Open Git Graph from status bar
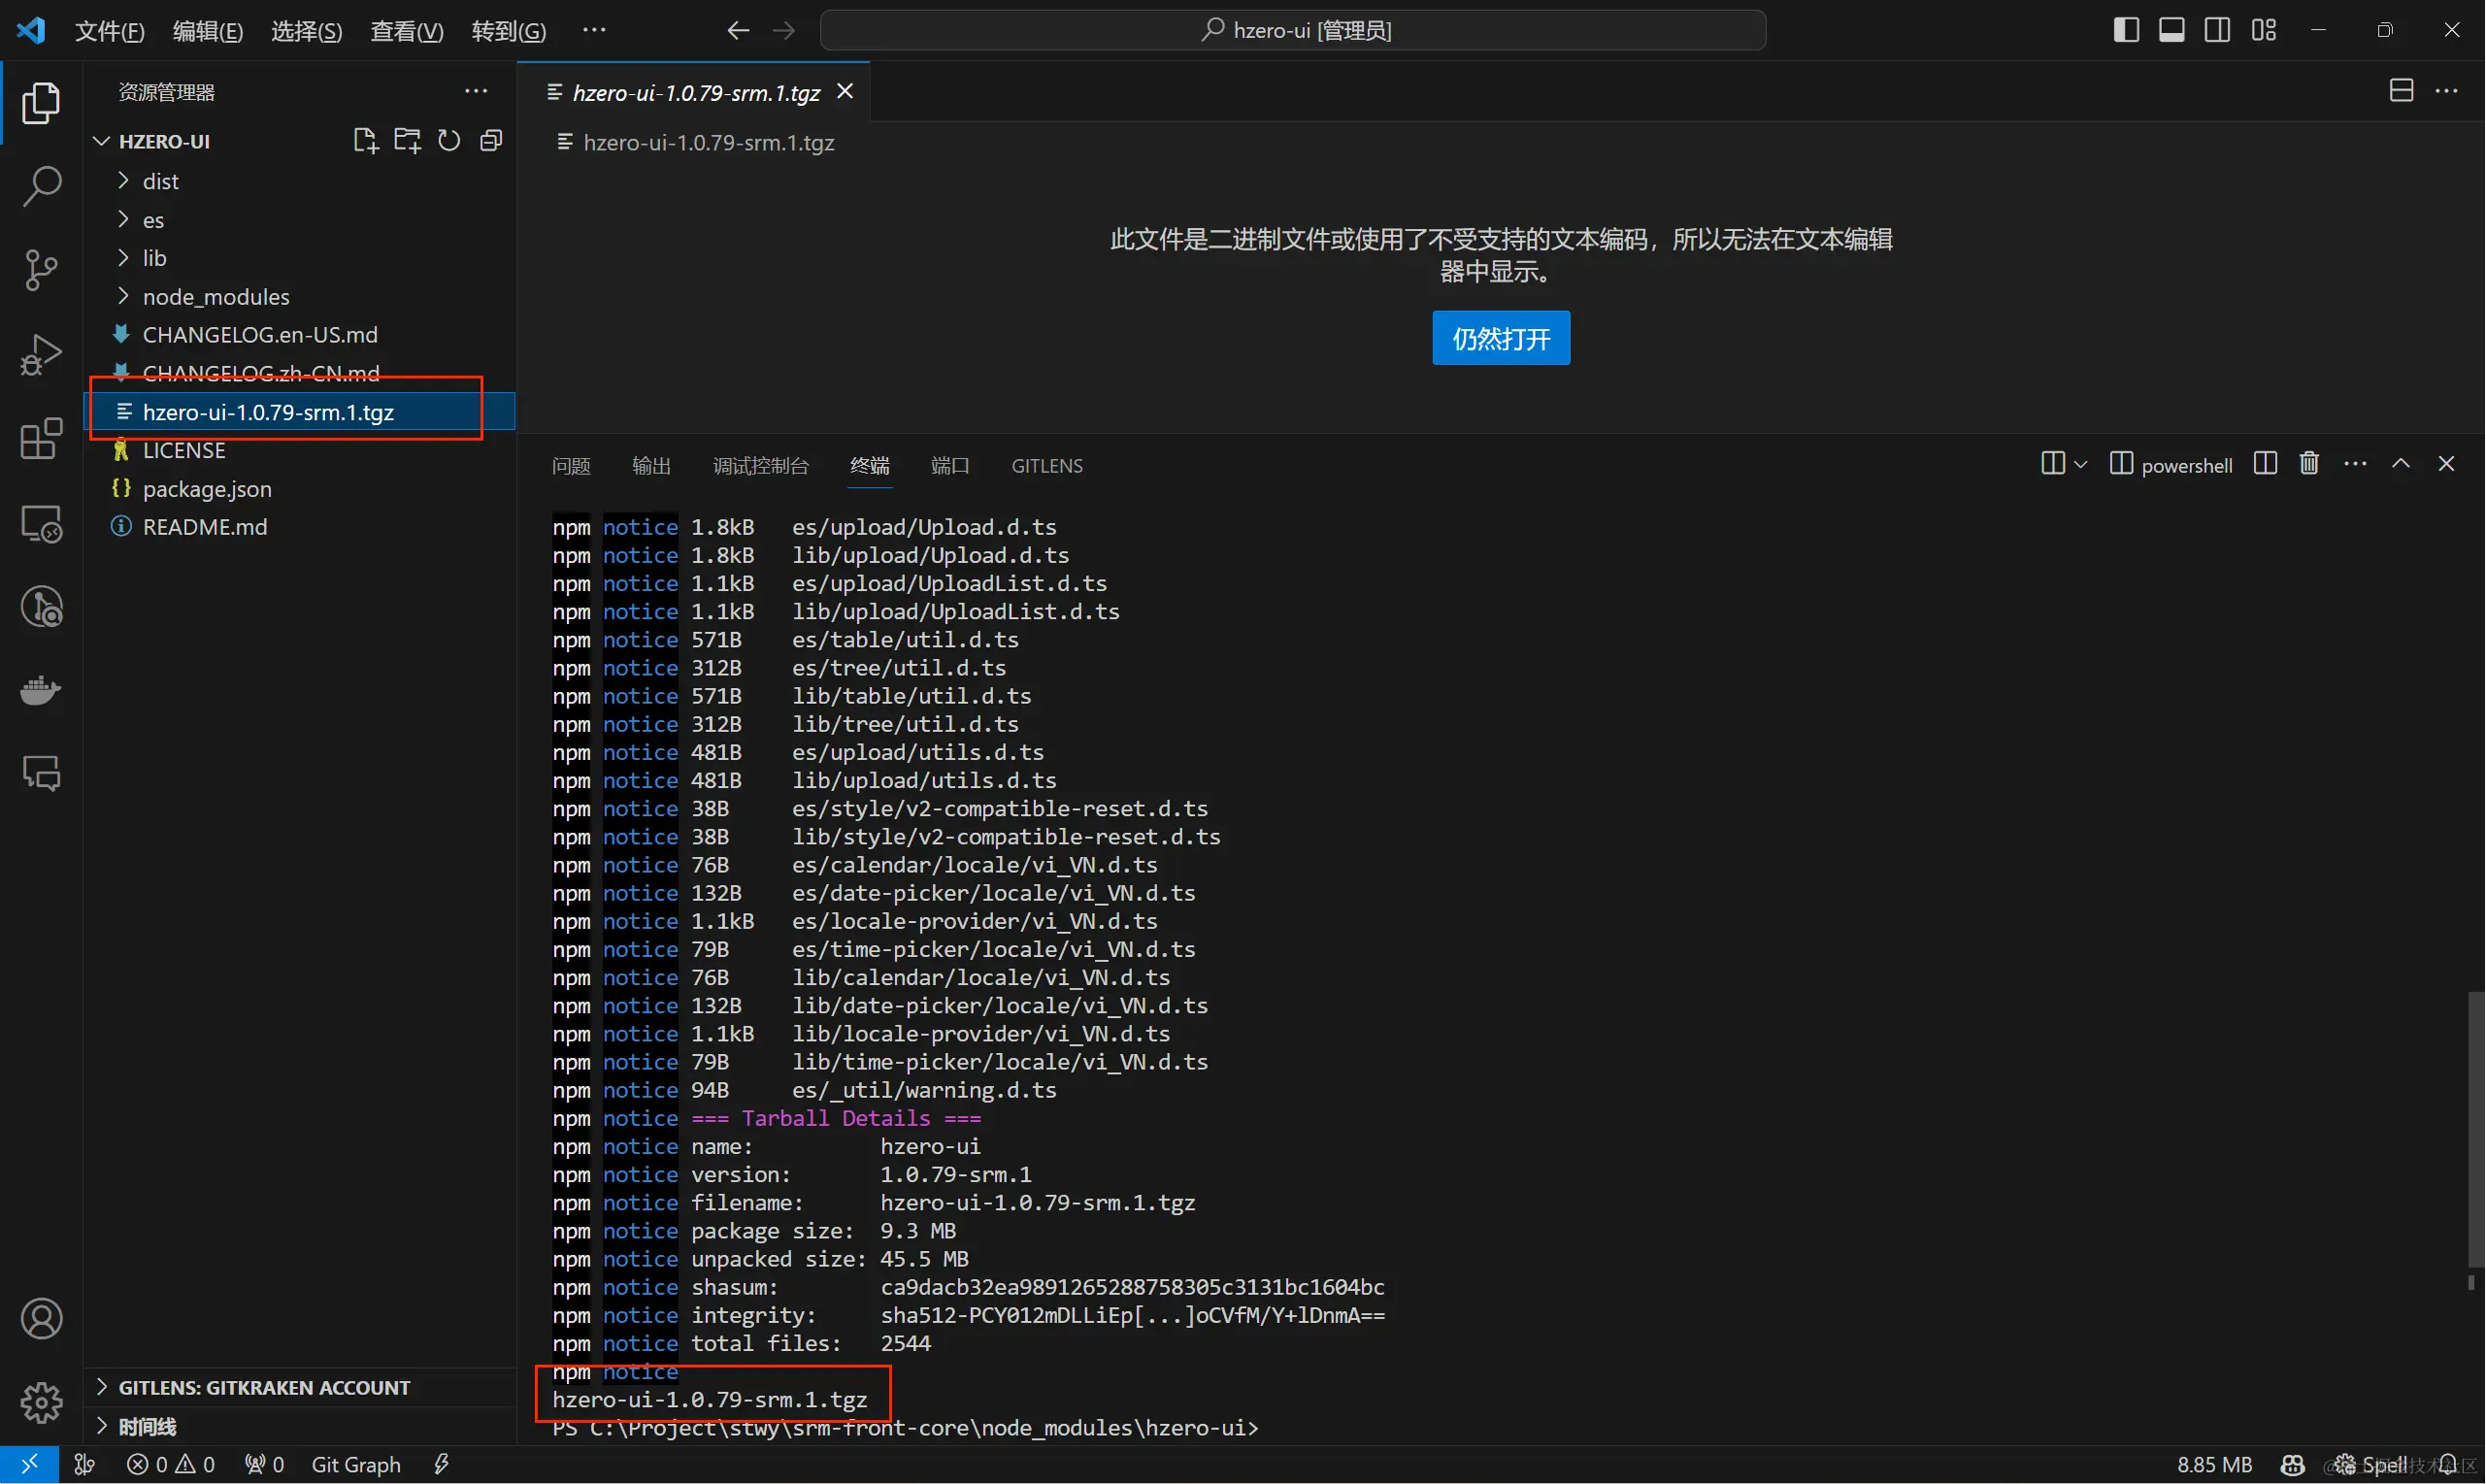This screenshot has width=2486, height=1484. tap(356, 1465)
